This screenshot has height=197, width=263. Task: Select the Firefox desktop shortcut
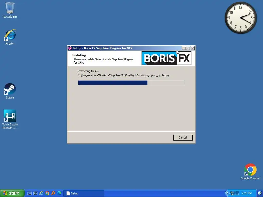point(10,37)
